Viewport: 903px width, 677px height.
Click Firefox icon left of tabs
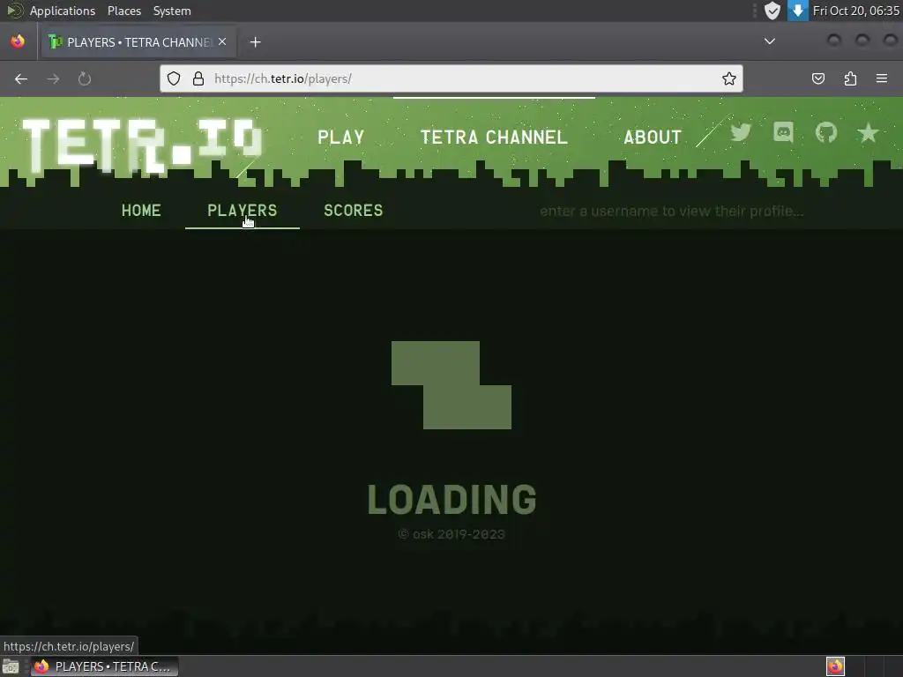[18, 41]
